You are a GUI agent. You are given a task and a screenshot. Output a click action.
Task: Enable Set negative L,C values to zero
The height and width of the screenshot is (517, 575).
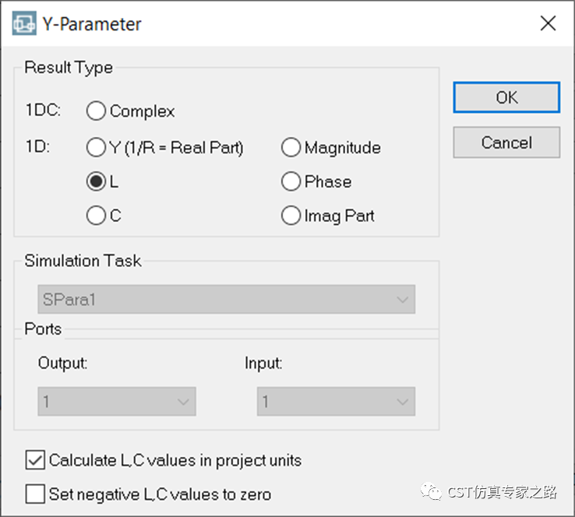pos(35,494)
